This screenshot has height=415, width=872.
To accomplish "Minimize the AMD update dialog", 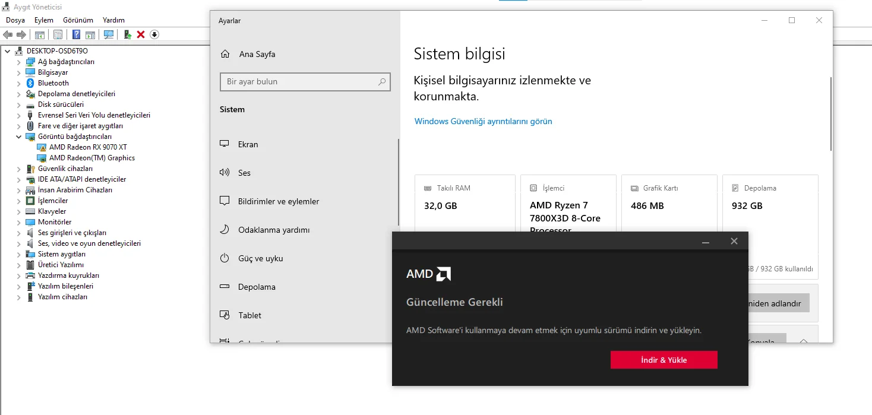I will click(x=706, y=241).
